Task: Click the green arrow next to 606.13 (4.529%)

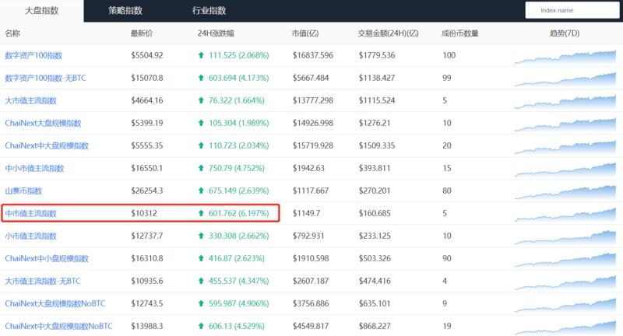Action: click(202, 325)
